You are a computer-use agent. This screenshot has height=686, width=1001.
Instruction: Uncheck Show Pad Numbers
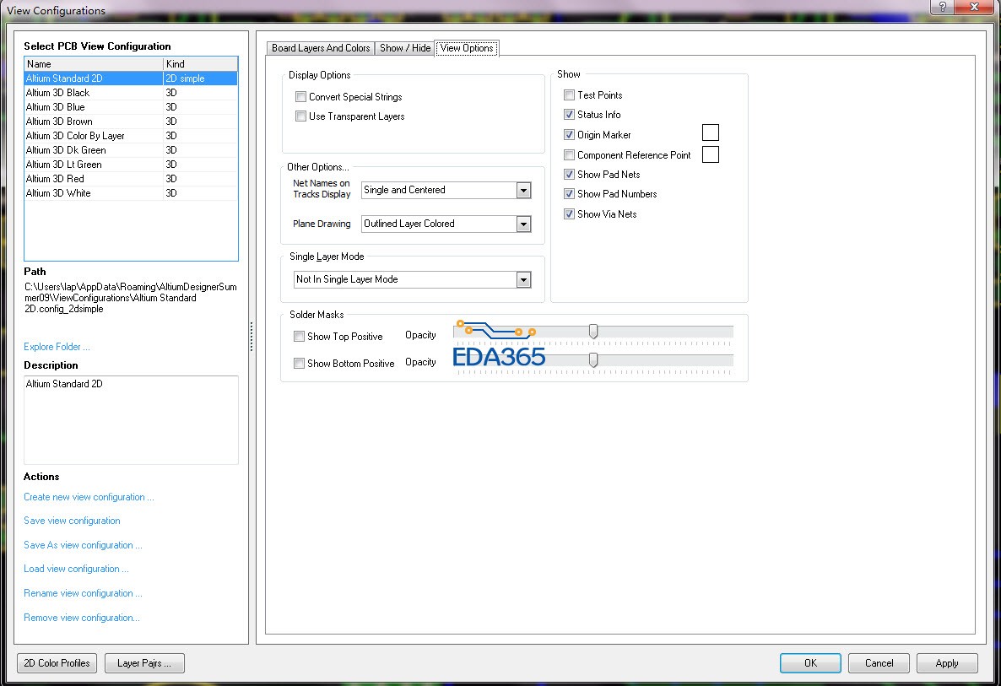pyautogui.click(x=569, y=194)
